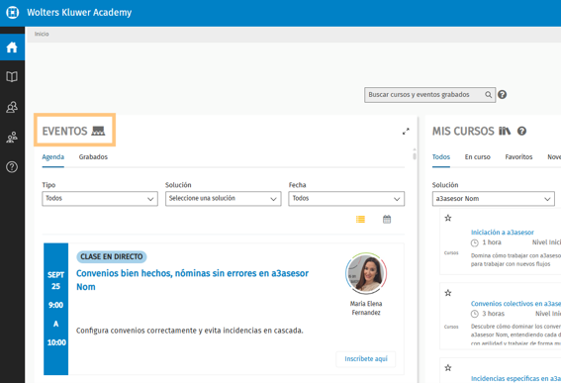Viewport: 561px width, 383px height.
Task: Click the help icon beside the search box
Action: 503,94
